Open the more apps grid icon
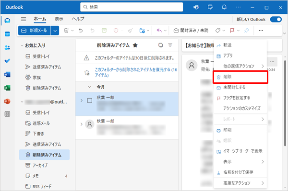 pos(7,114)
